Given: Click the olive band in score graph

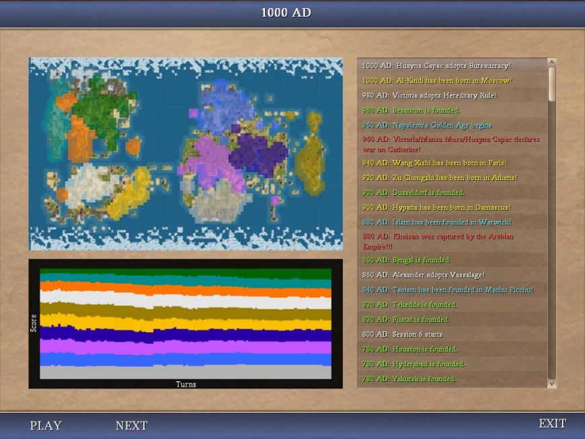Looking at the screenshot, I should point(186,314).
